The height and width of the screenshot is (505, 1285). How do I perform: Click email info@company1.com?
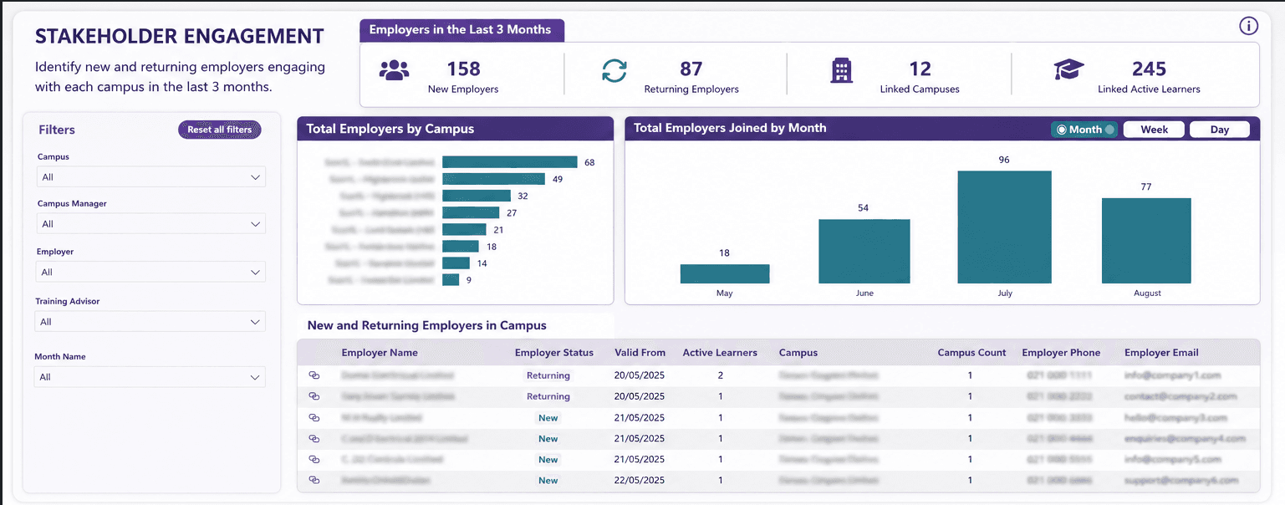pyautogui.click(x=1173, y=375)
